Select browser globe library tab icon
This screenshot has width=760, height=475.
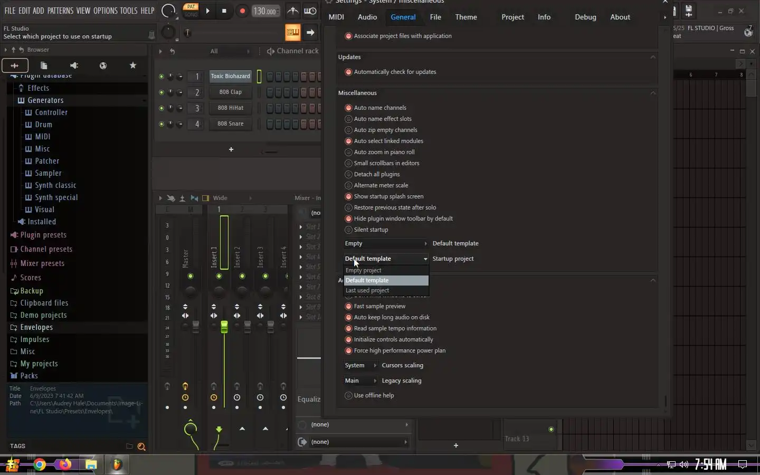pyautogui.click(x=103, y=65)
